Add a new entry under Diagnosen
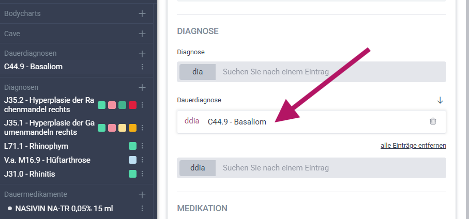The width and height of the screenshot is (469, 219). (142, 88)
